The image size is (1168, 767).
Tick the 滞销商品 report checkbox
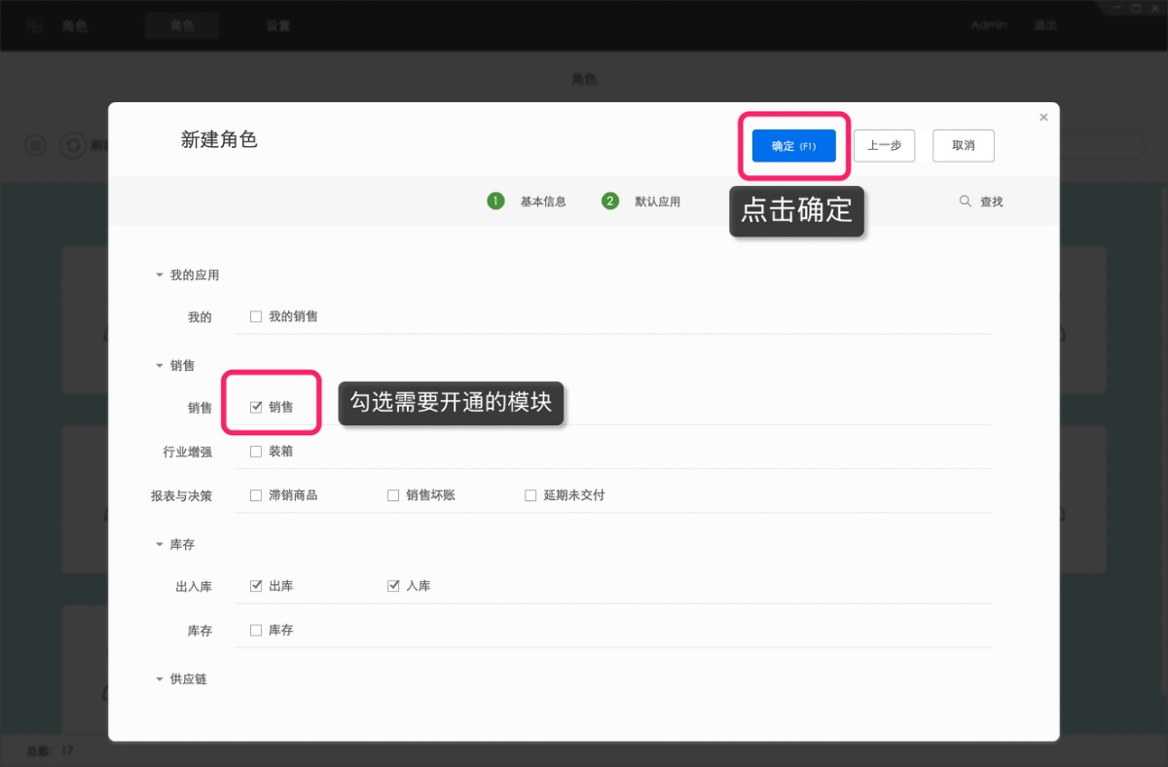pos(256,495)
